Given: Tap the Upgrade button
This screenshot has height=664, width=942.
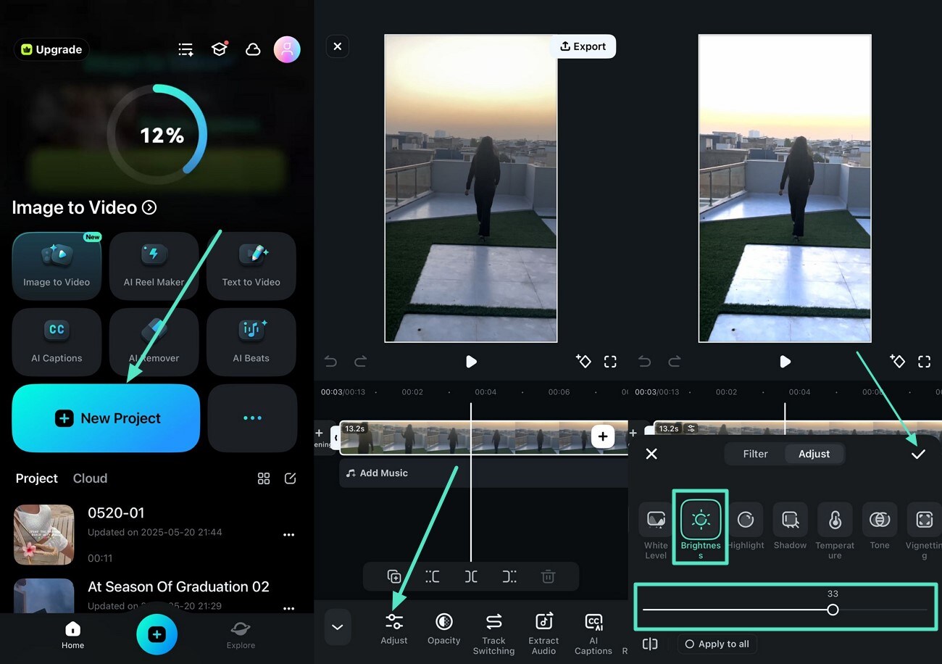Looking at the screenshot, I should [x=51, y=49].
